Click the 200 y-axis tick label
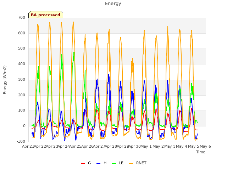Image resolution: width=227 pixels, height=170 pixels. 22,95
